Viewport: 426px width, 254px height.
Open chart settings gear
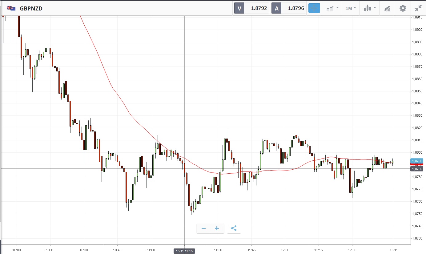point(403,8)
